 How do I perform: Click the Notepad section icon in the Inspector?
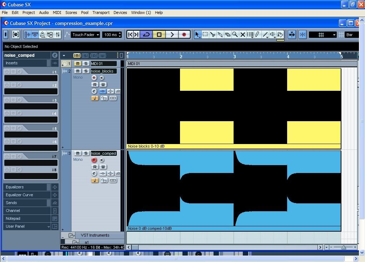coord(55,218)
